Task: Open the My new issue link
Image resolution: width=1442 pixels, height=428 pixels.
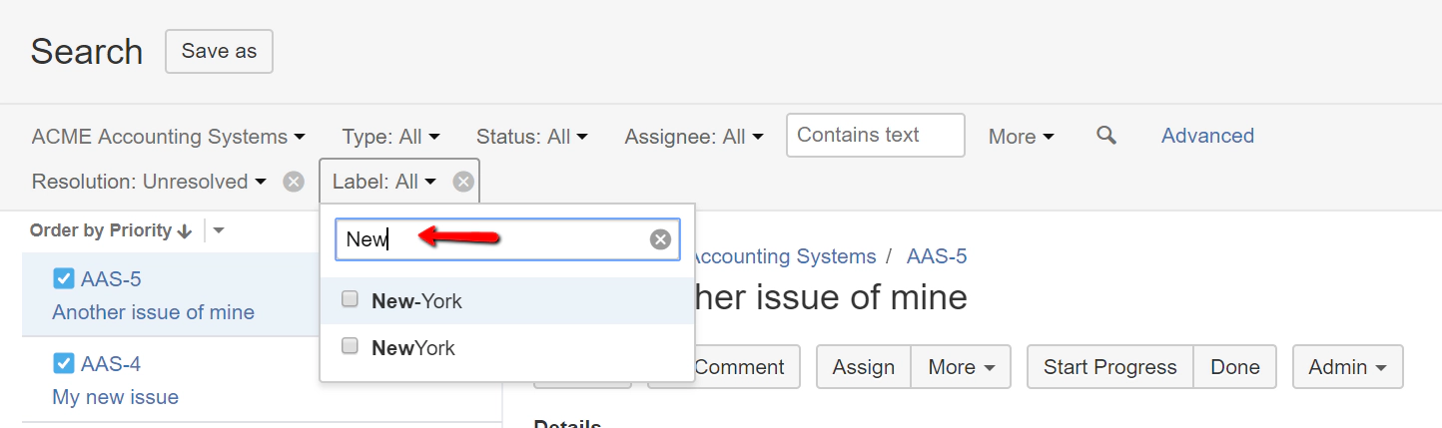Action: [115, 397]
